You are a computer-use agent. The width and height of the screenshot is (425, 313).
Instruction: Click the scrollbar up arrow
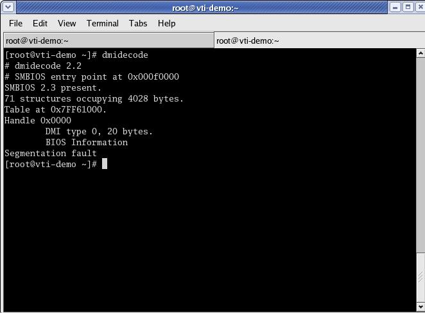click(419, 54)
